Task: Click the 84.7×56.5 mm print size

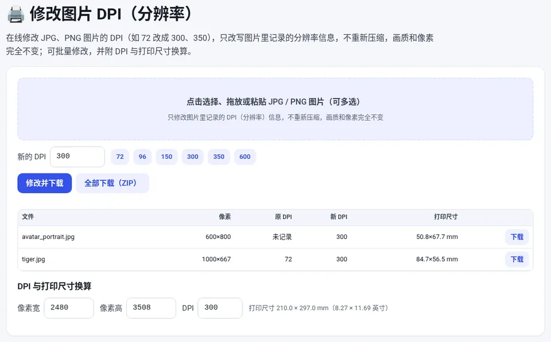Action: [x=437, y=259]
